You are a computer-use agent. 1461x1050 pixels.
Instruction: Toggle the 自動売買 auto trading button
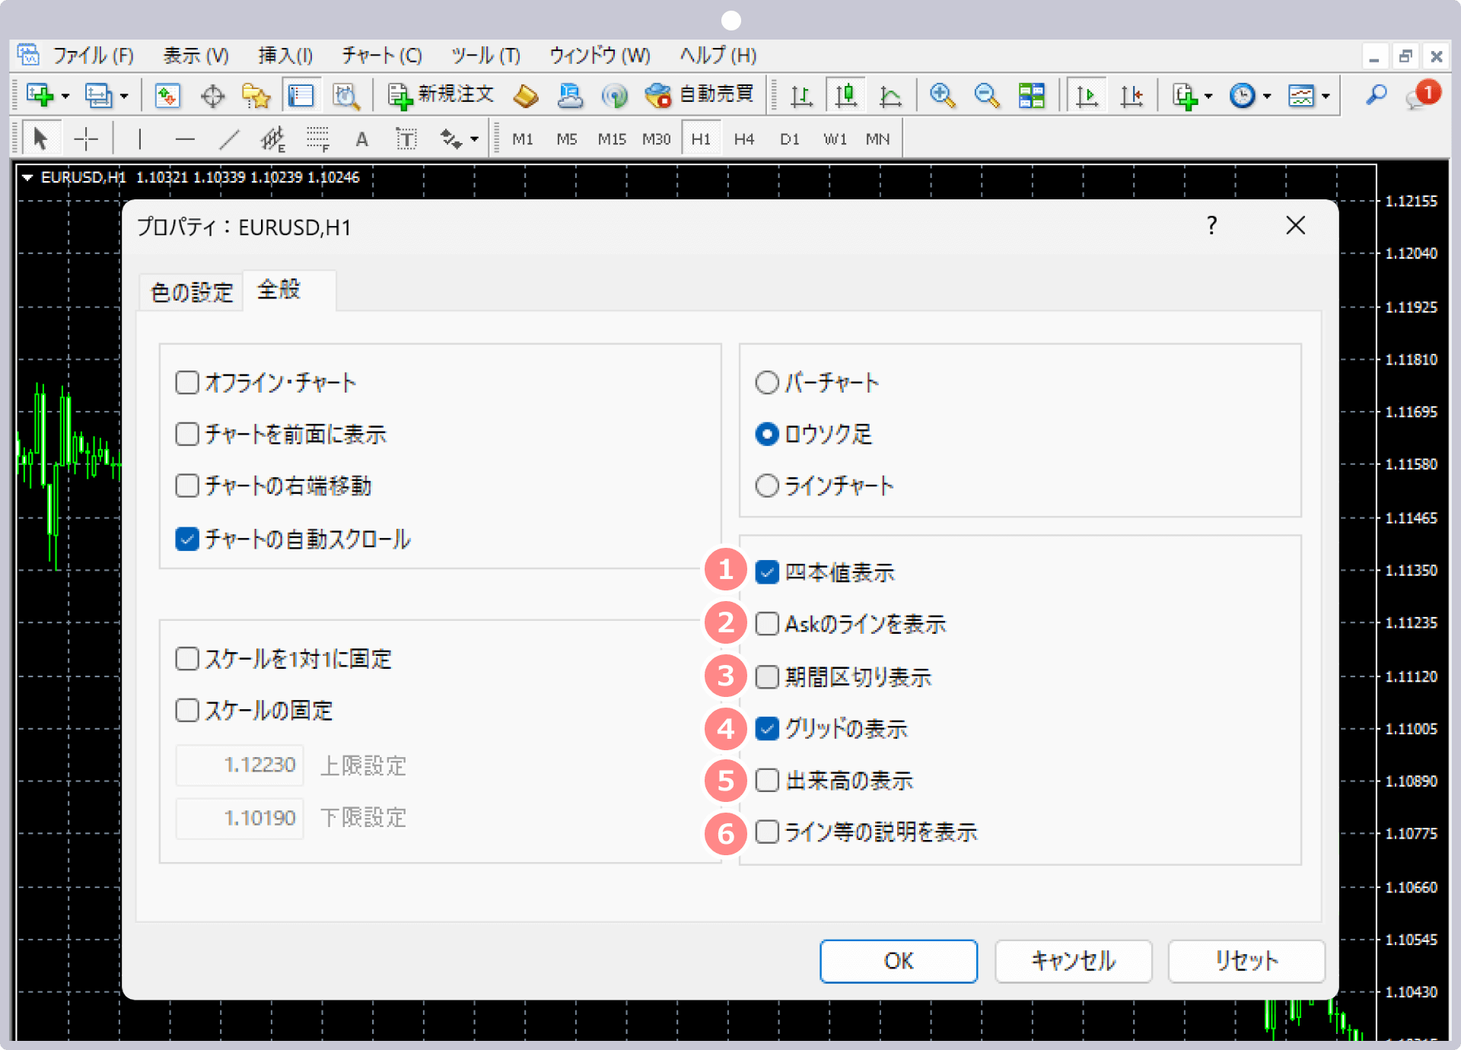(x=699, y=96)
